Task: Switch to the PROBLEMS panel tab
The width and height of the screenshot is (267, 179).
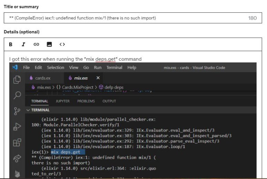Action: [86, 101]
